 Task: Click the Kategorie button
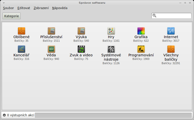tap(11, 16)
